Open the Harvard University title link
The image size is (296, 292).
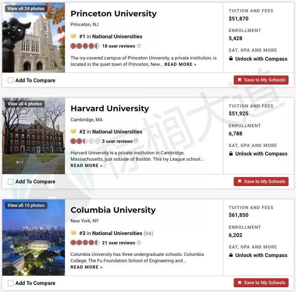click(110, 109)
